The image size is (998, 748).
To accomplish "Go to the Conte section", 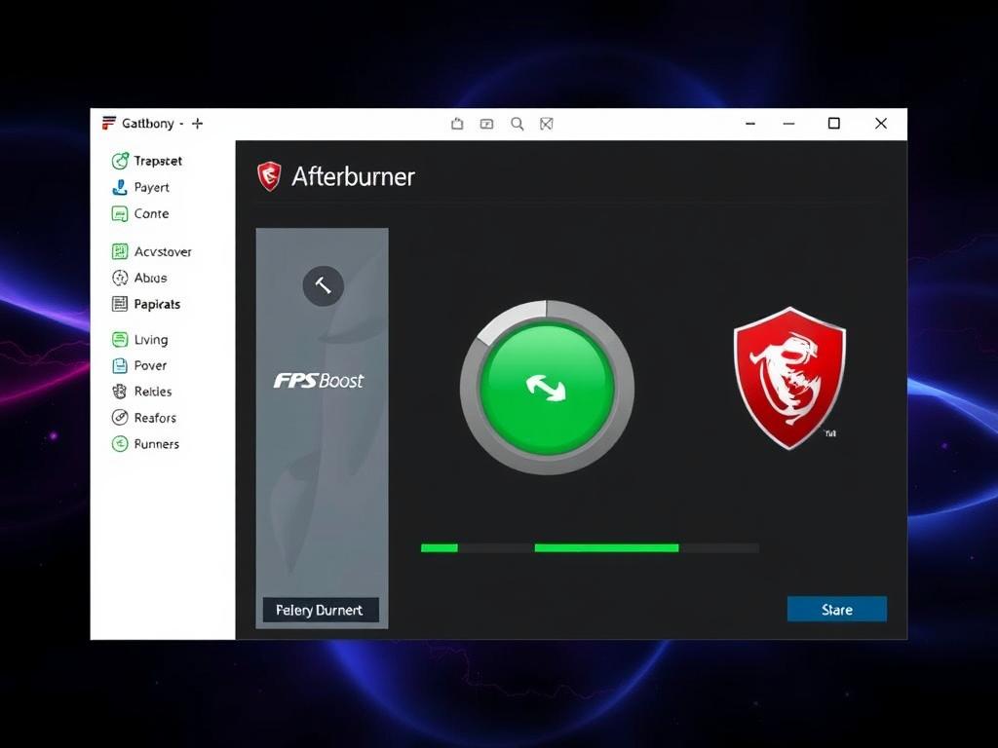I will click(x=151, y=213).
